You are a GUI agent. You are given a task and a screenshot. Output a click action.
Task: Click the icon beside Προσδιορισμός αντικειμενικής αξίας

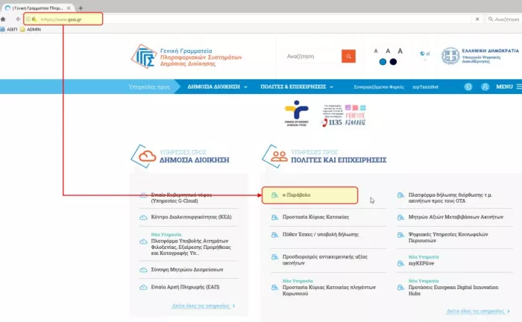[x=274, y=257]
